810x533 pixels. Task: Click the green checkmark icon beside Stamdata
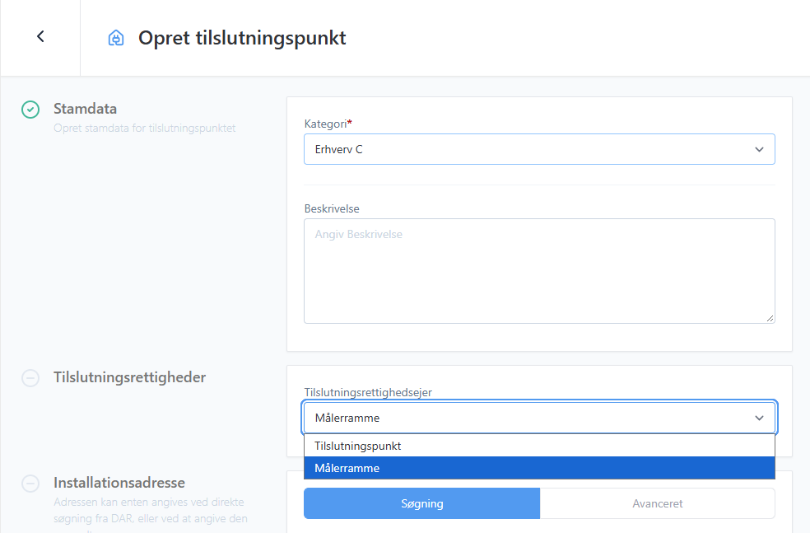pos(30,110)
